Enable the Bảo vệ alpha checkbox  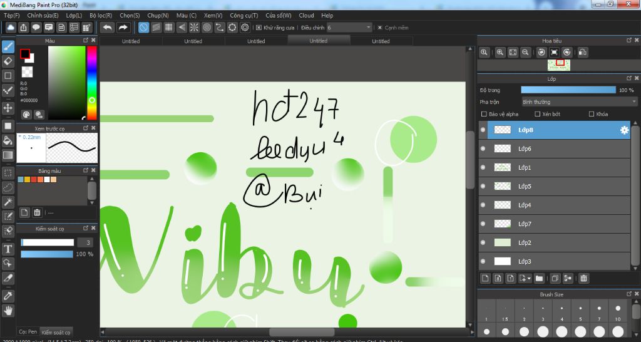(x=484, y=114)
